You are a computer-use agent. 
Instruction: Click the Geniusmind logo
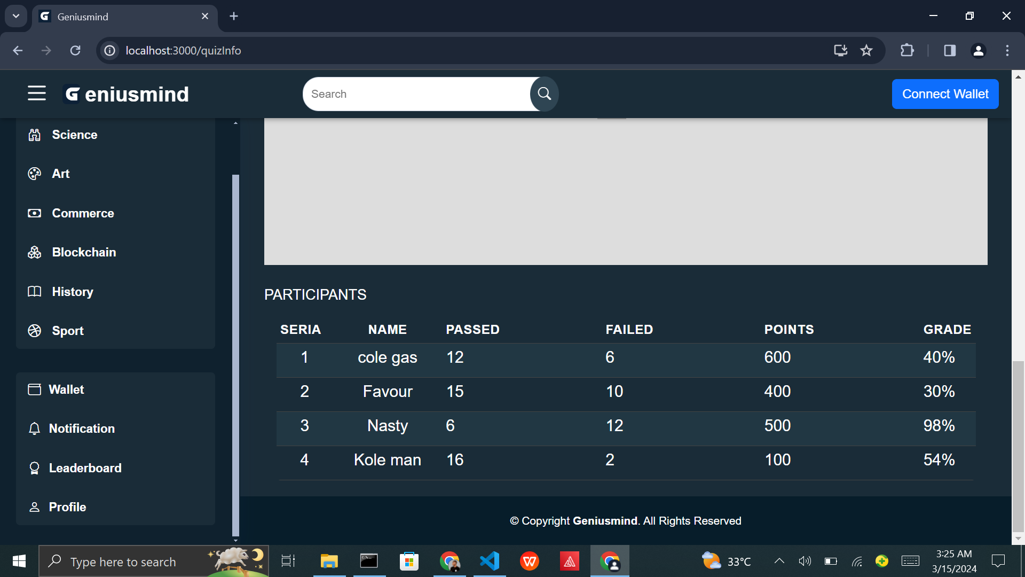(x=127, y=95)
